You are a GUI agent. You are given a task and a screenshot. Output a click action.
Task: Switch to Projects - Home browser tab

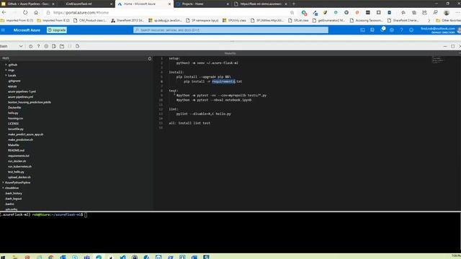[202, 4]
